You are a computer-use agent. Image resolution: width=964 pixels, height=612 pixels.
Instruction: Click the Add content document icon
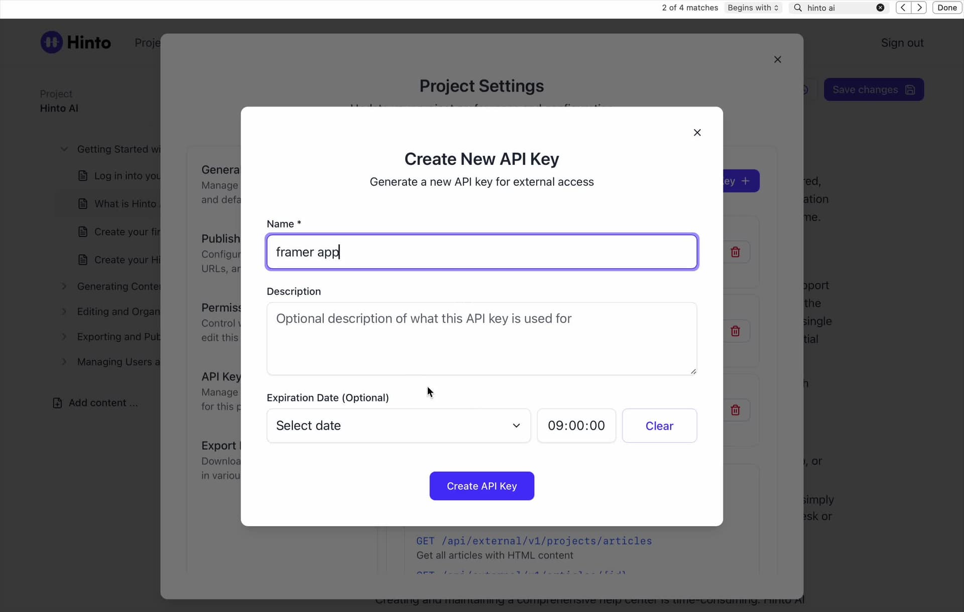pos(57,403)
